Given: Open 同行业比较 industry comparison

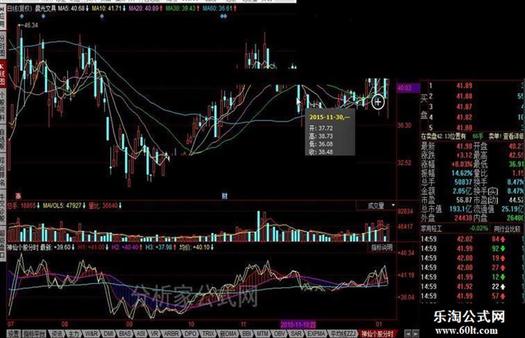Looking at the screenshot, I should pyautogui.click(x=507, y=229).
